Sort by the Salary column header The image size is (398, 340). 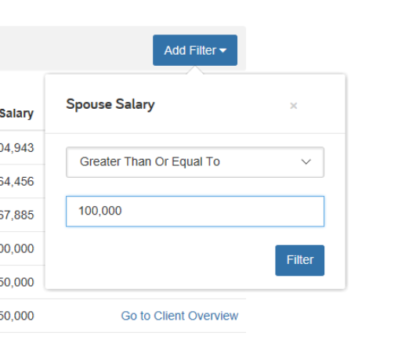pos(16,114)
